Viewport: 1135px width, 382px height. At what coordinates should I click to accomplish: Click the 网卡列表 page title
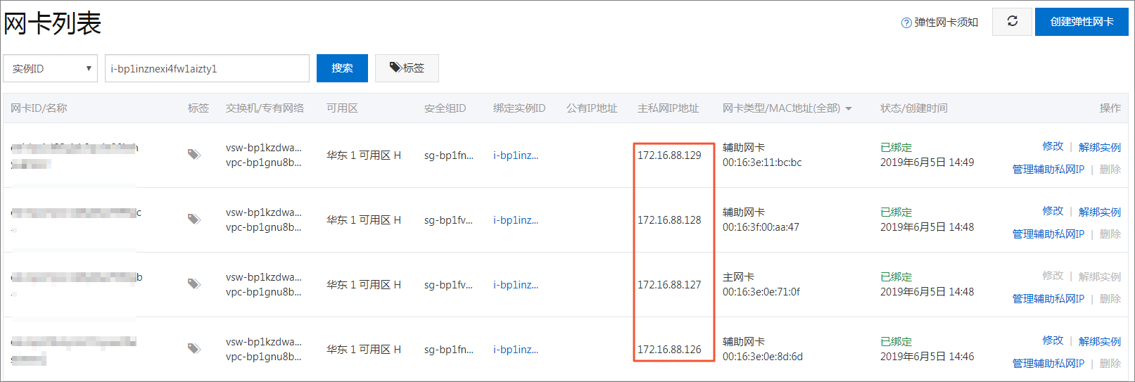[x=53, y=23]
